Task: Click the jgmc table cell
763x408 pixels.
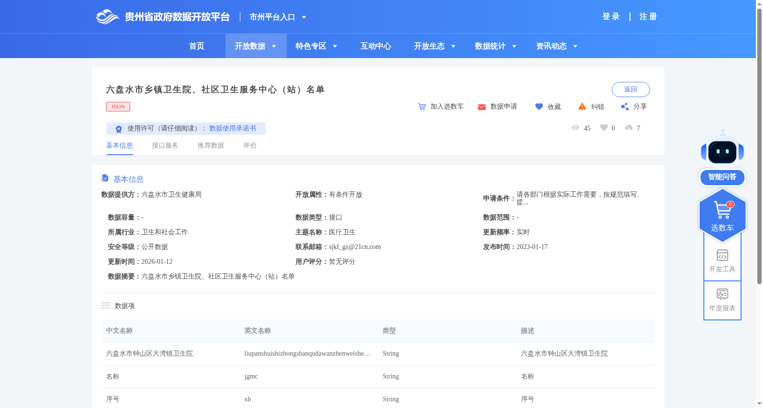Action: [x=251, y=377]
